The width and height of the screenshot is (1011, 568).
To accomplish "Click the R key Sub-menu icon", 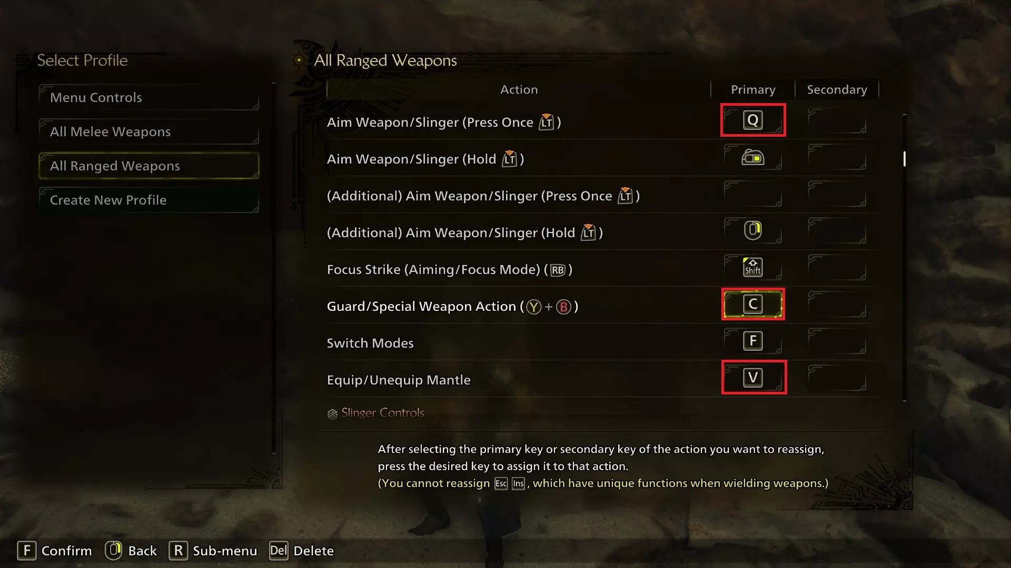I will (x=179, y=551).
